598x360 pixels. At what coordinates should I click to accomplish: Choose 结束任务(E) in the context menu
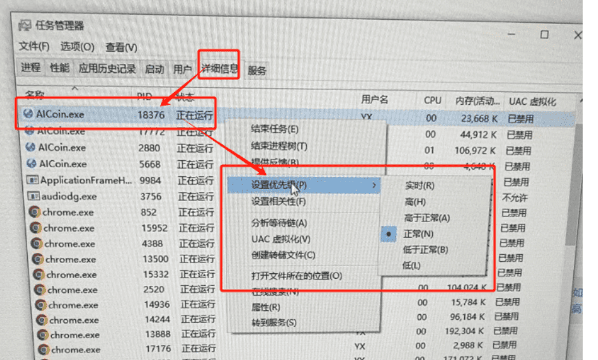tap(275, 129)
